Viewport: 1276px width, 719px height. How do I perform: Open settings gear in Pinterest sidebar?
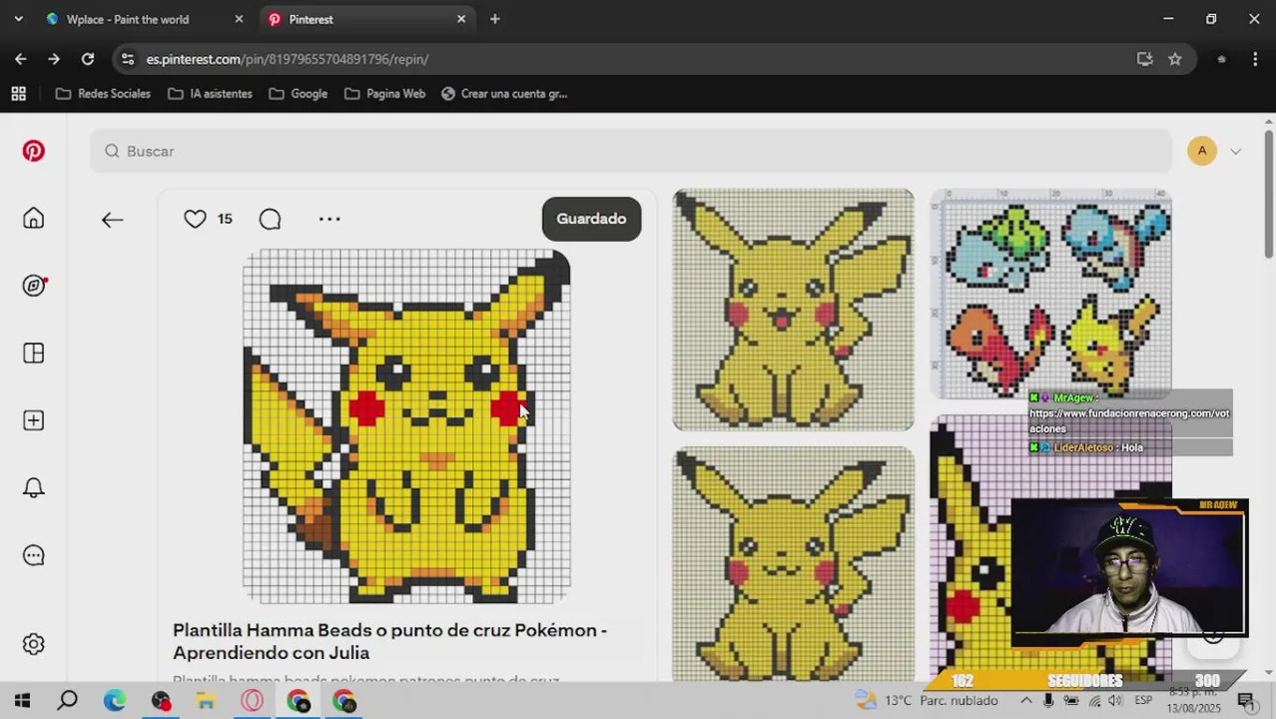(x=34, y=644)
